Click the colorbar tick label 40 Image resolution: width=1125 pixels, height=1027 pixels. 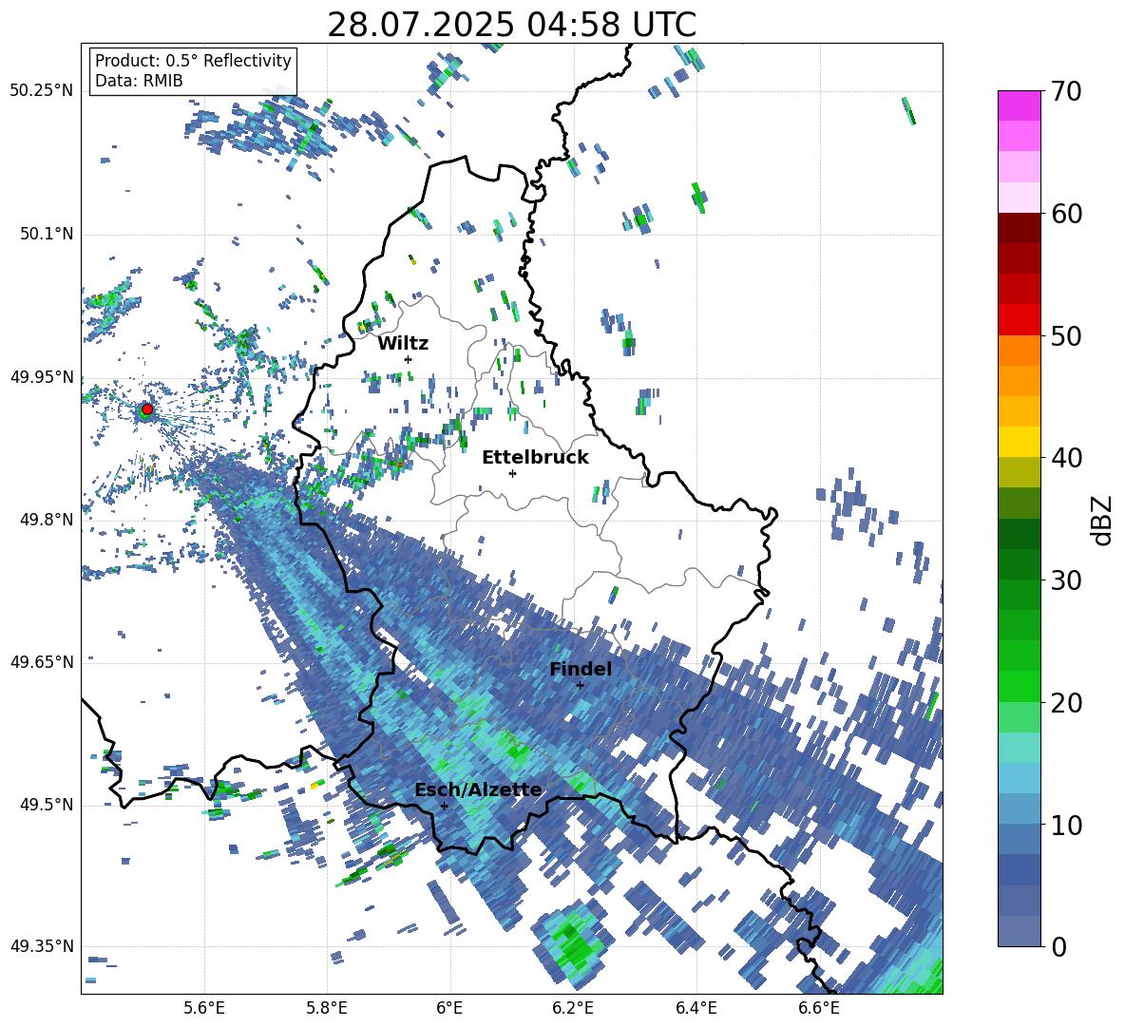tap(1066, 458)
